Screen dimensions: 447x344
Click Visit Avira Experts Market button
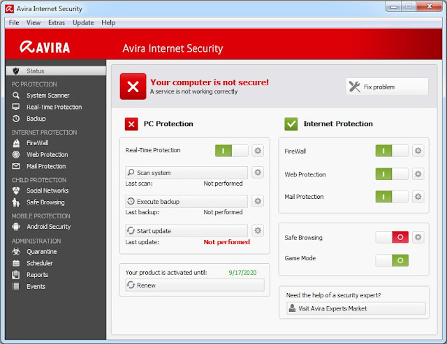(356, 308)
